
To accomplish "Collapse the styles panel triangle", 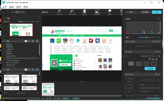I will click(x=4, y=69).
